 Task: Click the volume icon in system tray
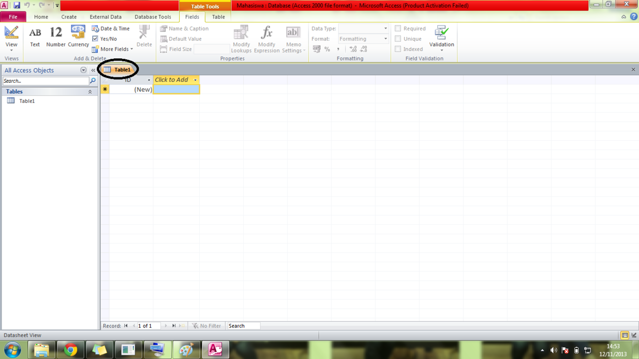tap(554, 350)
